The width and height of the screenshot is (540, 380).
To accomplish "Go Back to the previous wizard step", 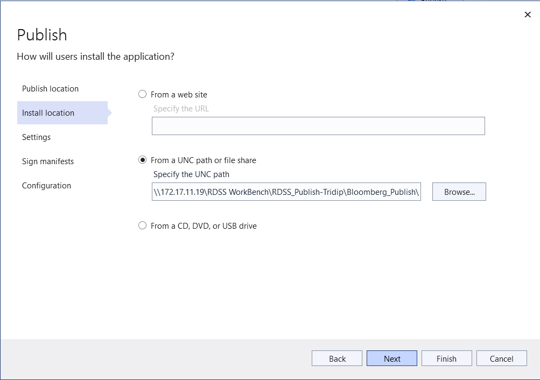I will pyautogui.click(x=336, y=358).
